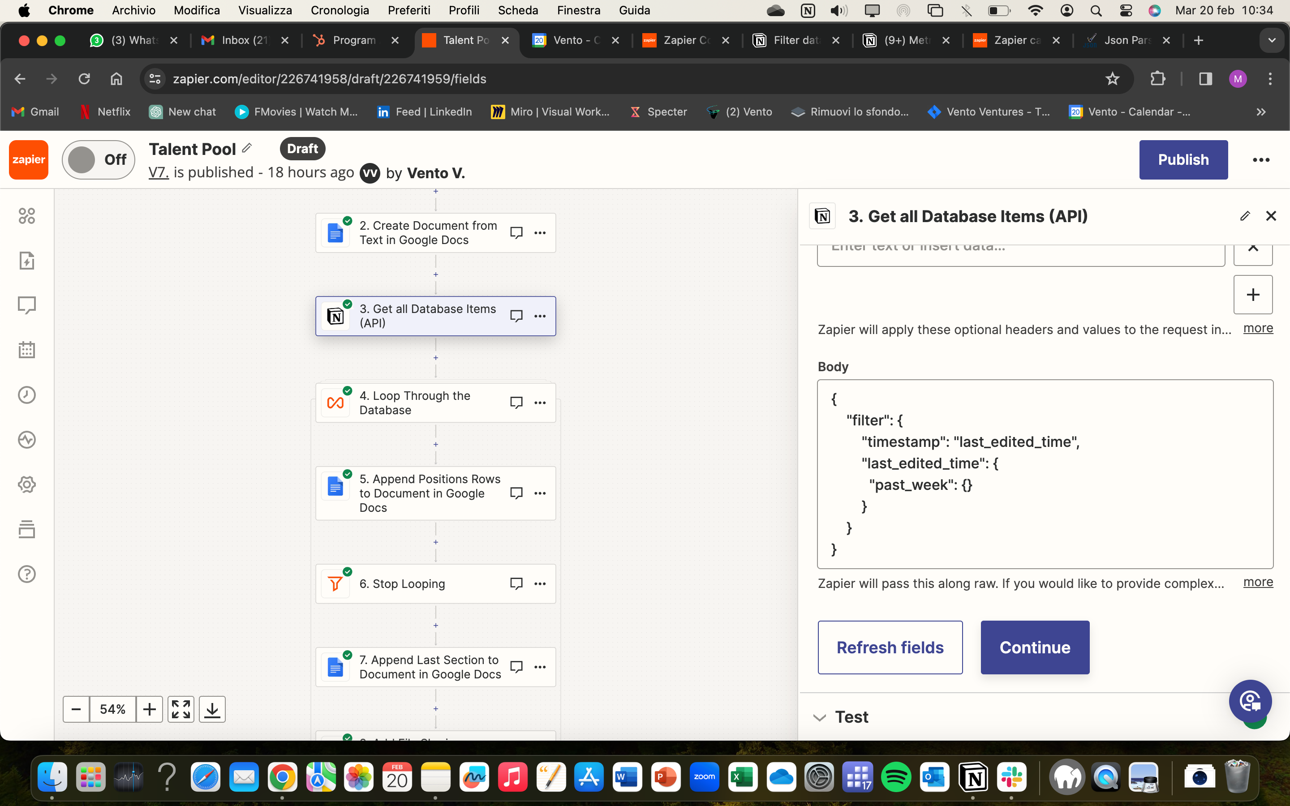Toggle the Zap Off switch on

[x=99, y=159]
